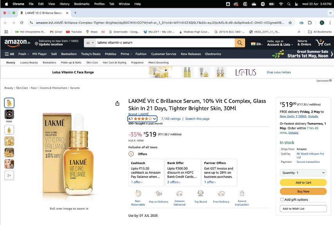Select the 2+ more images thumbnail
The height and width of the screenshot is (225, 334).
(x=9, y=175)
